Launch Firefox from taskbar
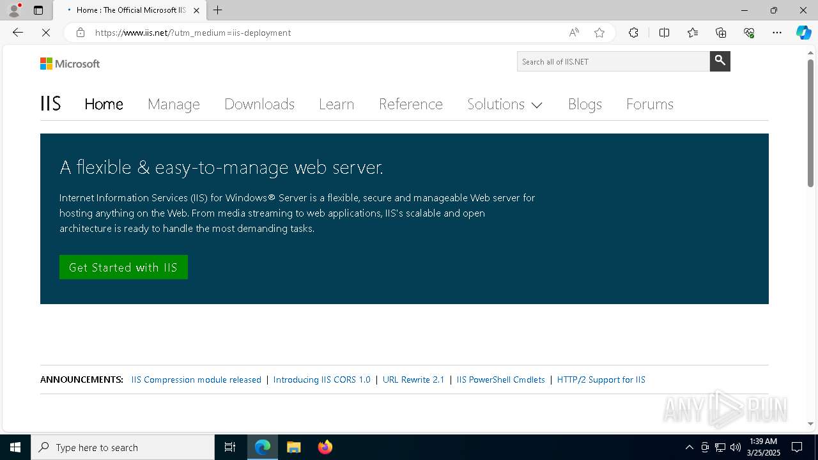The image size is (818, 460). (x=325, y=447)
